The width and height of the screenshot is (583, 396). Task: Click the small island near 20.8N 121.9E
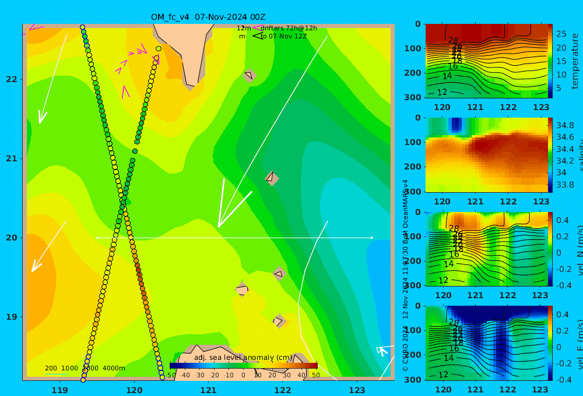pyautogui.click(x=272, y=178)
